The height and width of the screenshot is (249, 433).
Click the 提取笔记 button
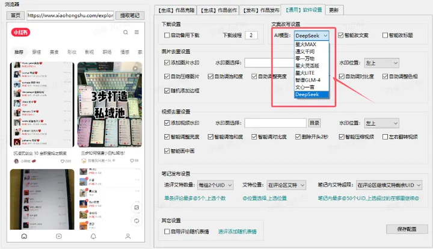[x=130, y=16]
